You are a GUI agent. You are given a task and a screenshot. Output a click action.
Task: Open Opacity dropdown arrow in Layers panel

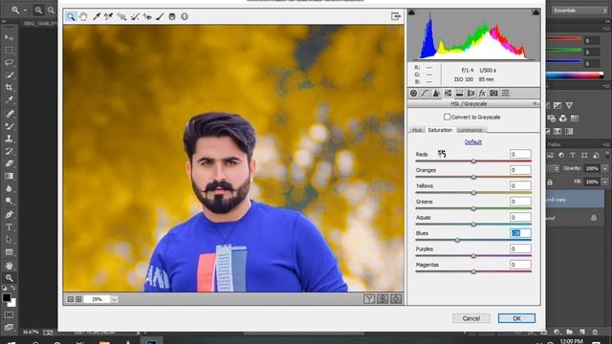click(604, 168)
